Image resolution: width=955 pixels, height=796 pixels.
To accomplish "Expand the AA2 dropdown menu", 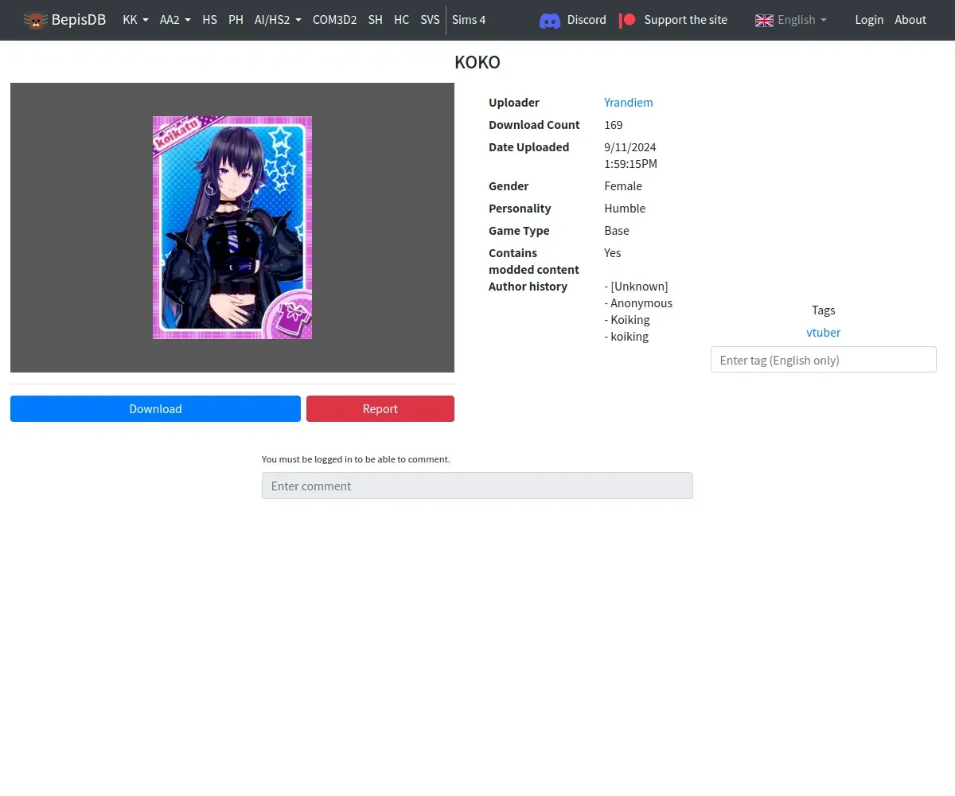I will pyautogui.click(x=175, y=20).
